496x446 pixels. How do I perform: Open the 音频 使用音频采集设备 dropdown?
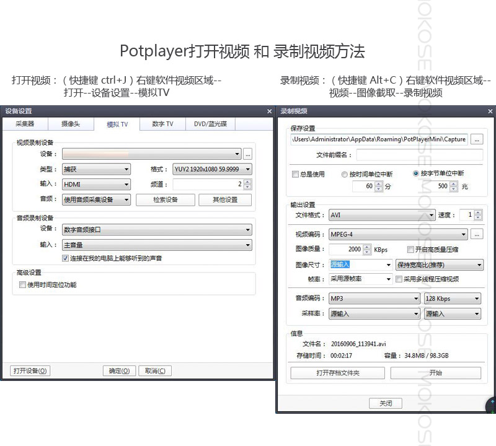coord(96,199)
